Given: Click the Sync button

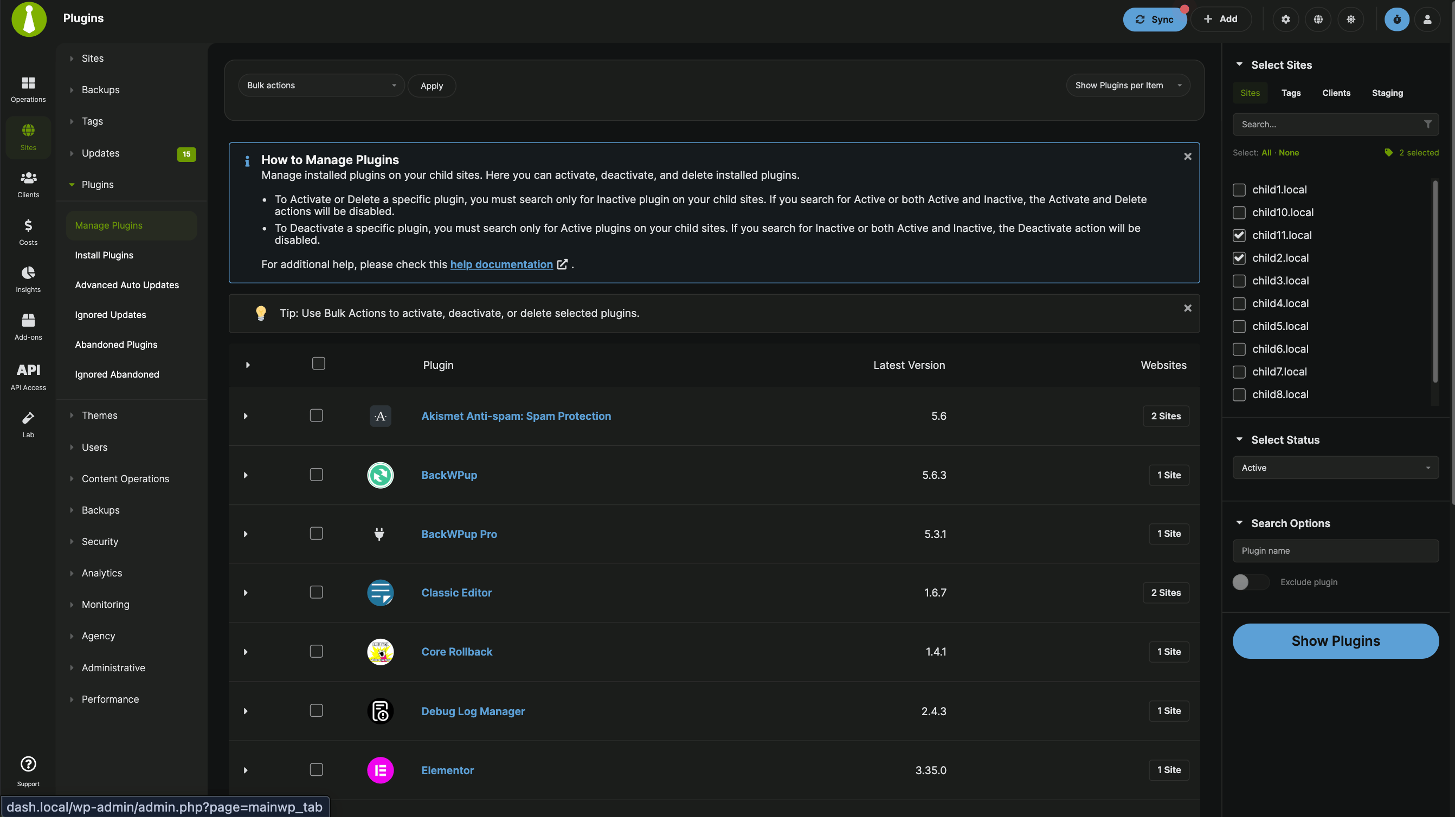Looking at the screenshot, I should [x=1154, y=19].
